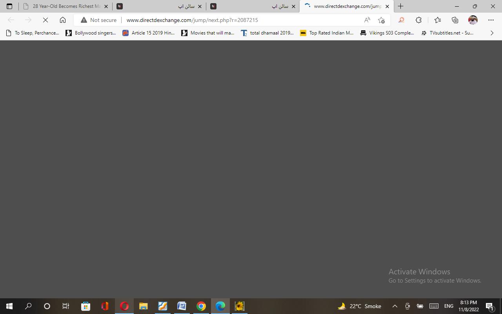Show hidden system tray icons
This screenshot has width=502, height=314.
coord(395,306)
